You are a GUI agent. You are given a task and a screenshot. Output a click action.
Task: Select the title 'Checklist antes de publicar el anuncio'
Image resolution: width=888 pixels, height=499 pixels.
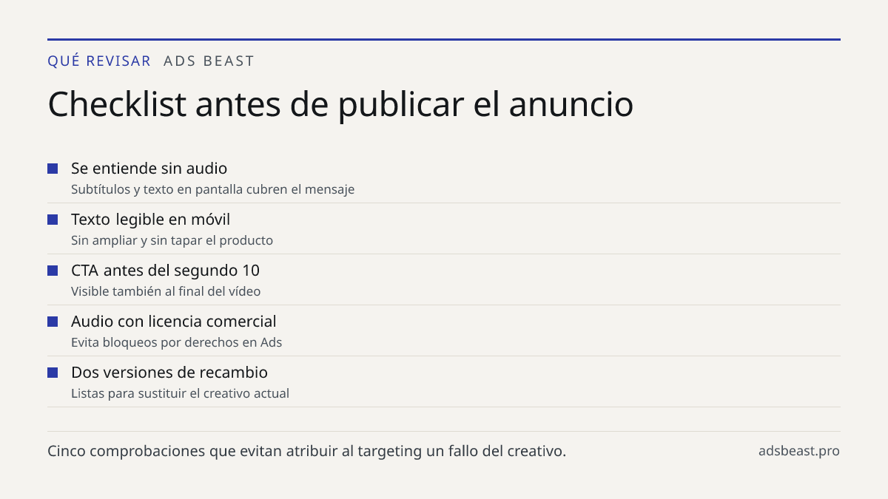(340, 105)
